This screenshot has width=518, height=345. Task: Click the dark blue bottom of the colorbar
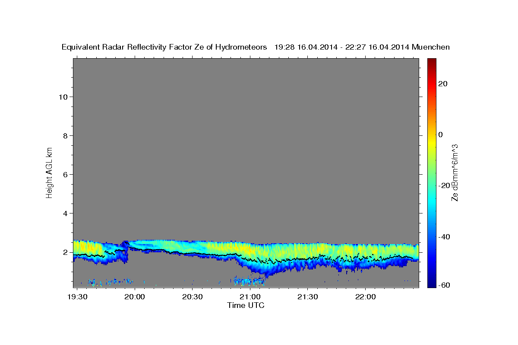tap(432, 284)
